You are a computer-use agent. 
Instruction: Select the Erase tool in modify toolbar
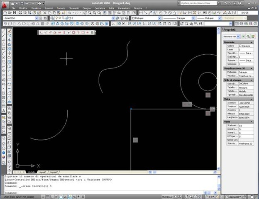10,31
